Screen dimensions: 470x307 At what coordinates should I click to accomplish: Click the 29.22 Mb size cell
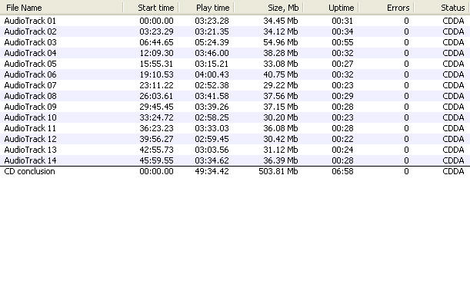(x=281, y=85)
